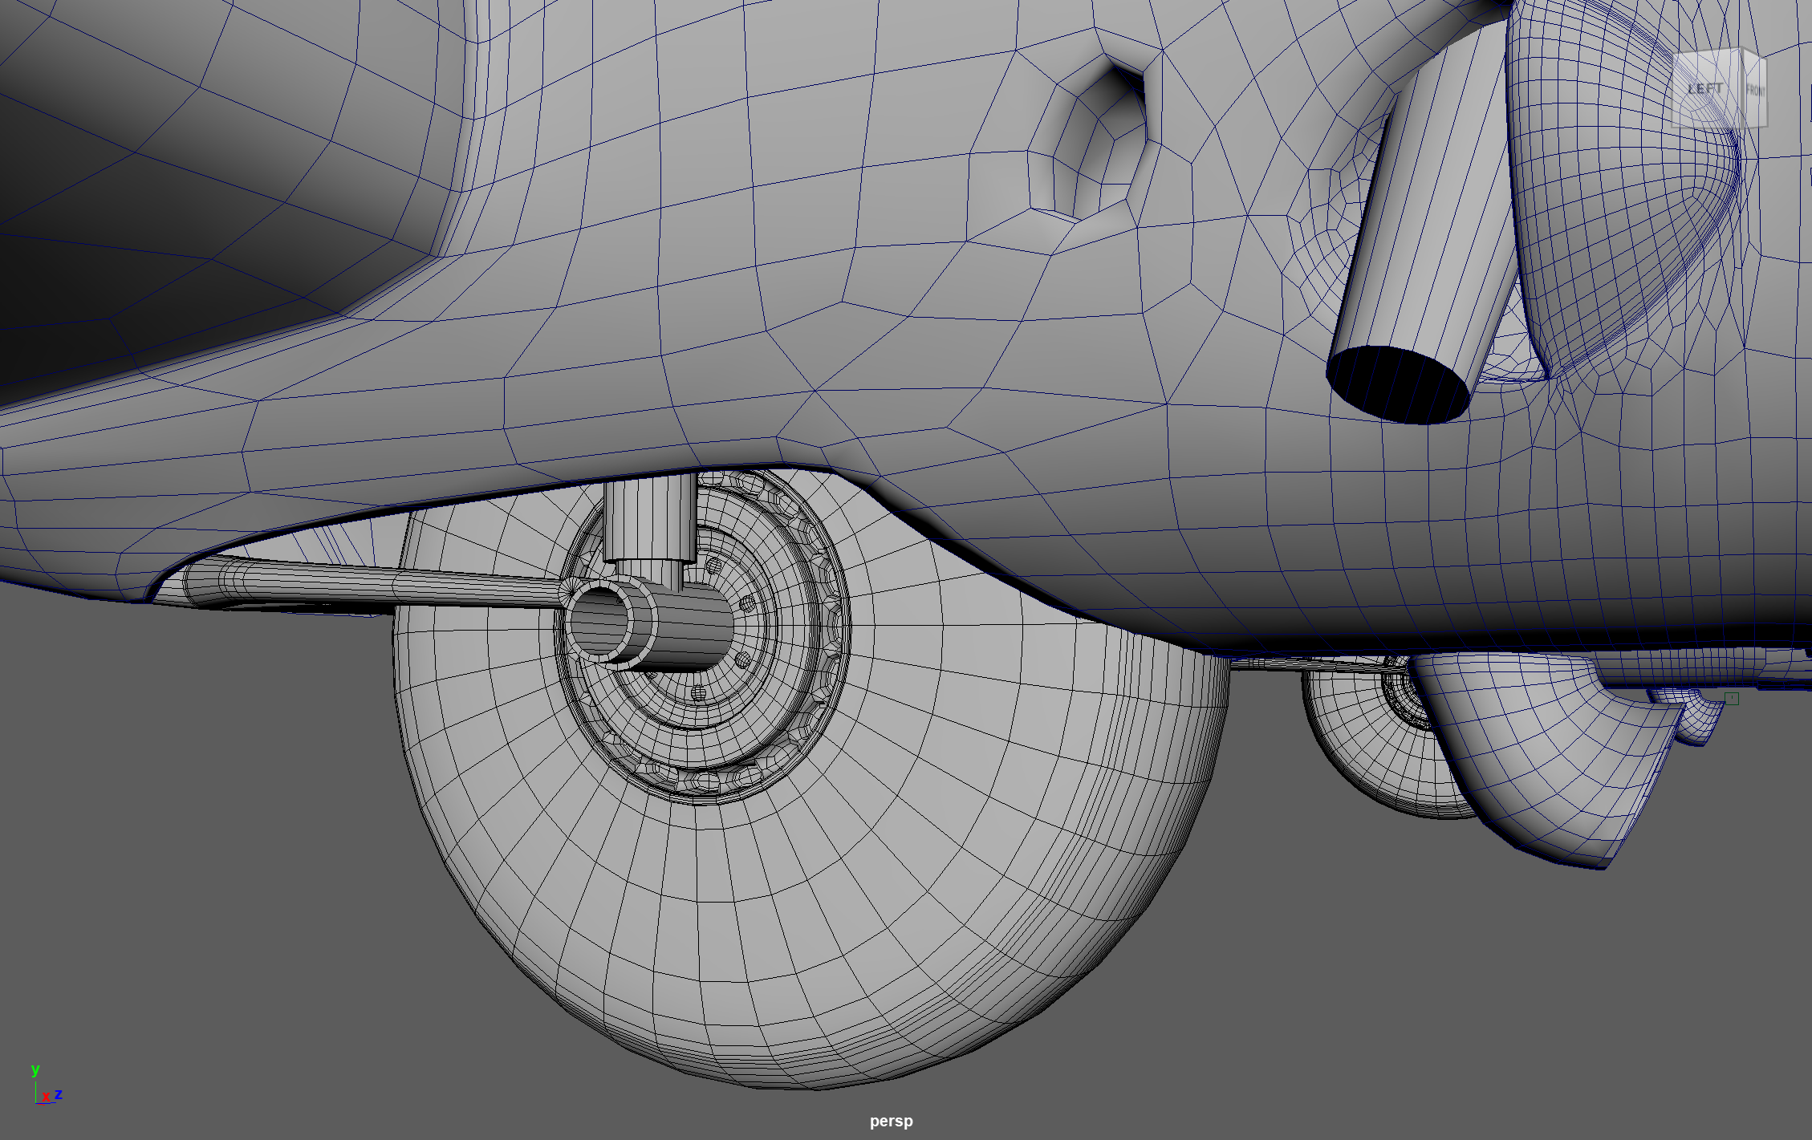Image resolution: width=1812 pixels, height=1140 pixels.
Task: Click the empty gray viewport background to deselect
Action: pyautogui.click(x=201, y=882)
